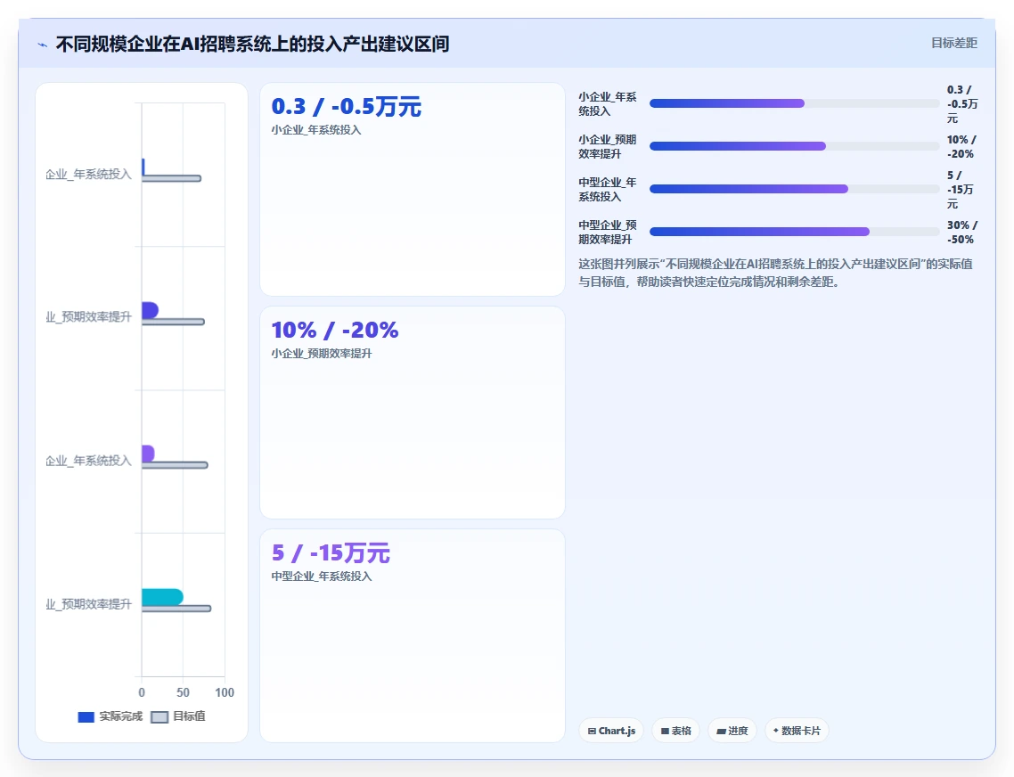The height and width of the screenshot is (777, 1014).
Task: Open the 5 / -15万元 data card
Action: (413, 635)
